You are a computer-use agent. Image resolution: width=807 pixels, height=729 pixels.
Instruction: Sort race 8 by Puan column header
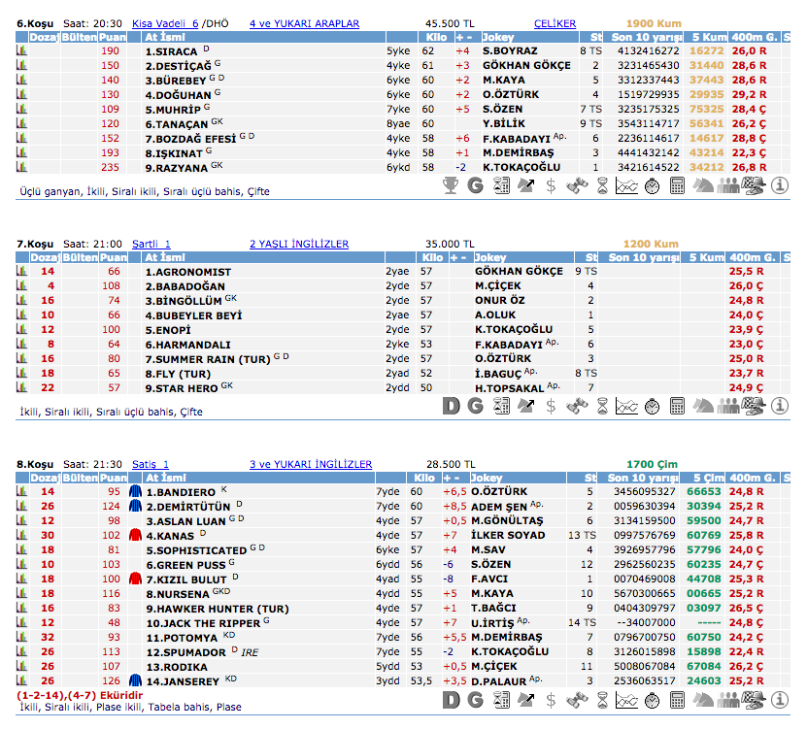point(114,478)
